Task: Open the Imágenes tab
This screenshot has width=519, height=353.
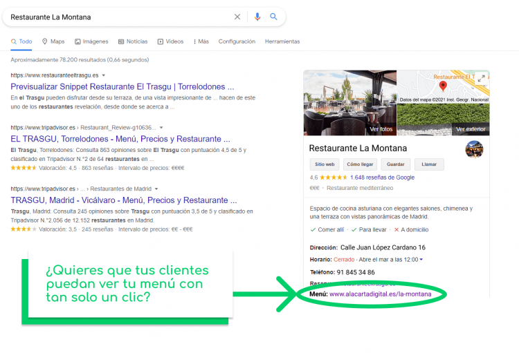Action: pyautogui.click(x=91, y=41)
